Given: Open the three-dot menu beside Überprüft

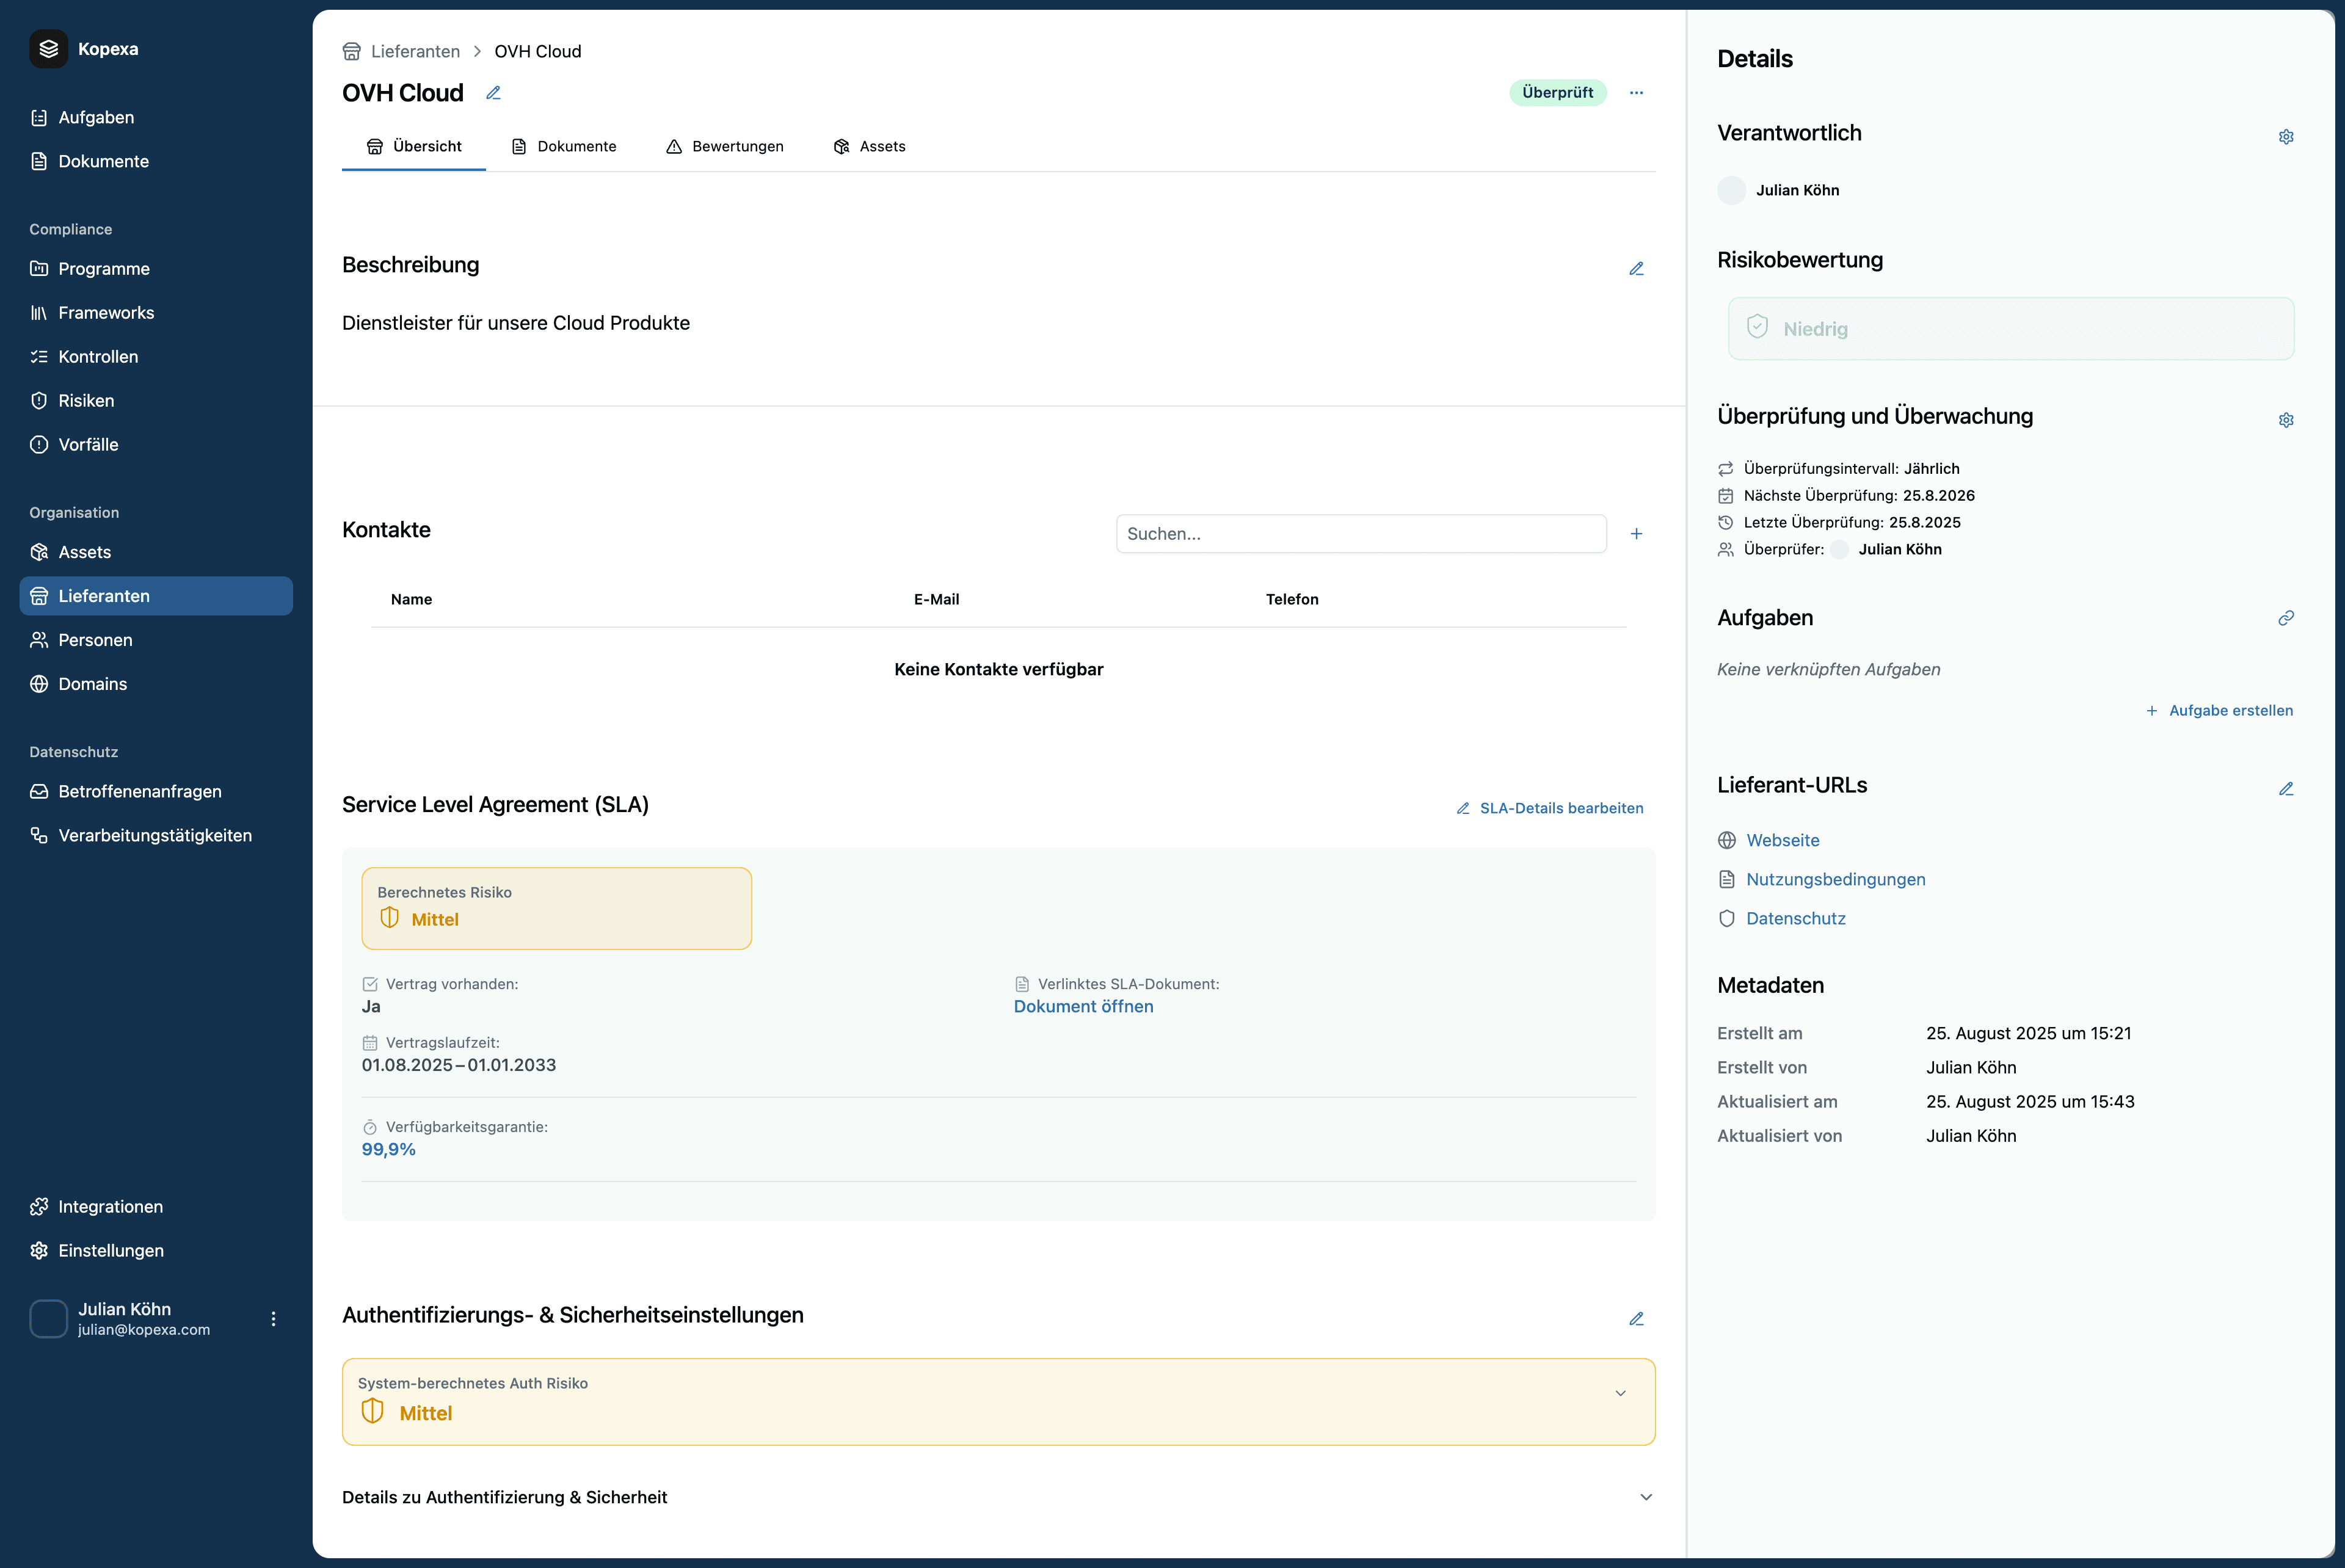Looking at the screenshot, I should pyautogui.click(x=1636, y=93).
